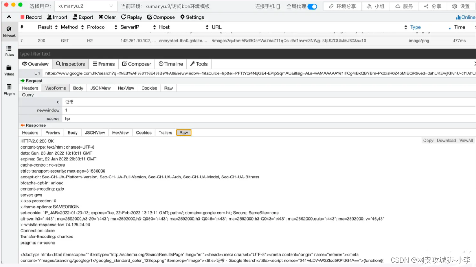
Task: Select the request JSONView tab
Action: (101, 88)
